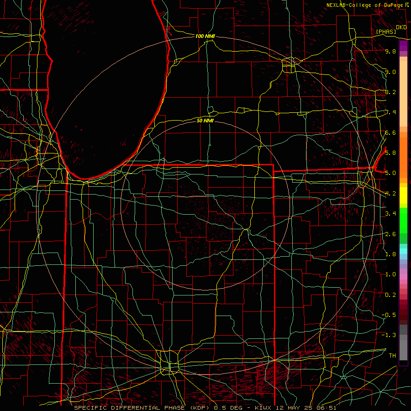Click the 3.4 scale value
Viewport: 411px width, 411px height.
point(390,213)
